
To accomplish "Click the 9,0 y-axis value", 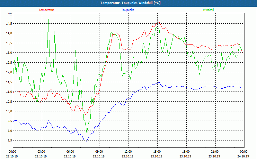I will click(x=10, y=131).
